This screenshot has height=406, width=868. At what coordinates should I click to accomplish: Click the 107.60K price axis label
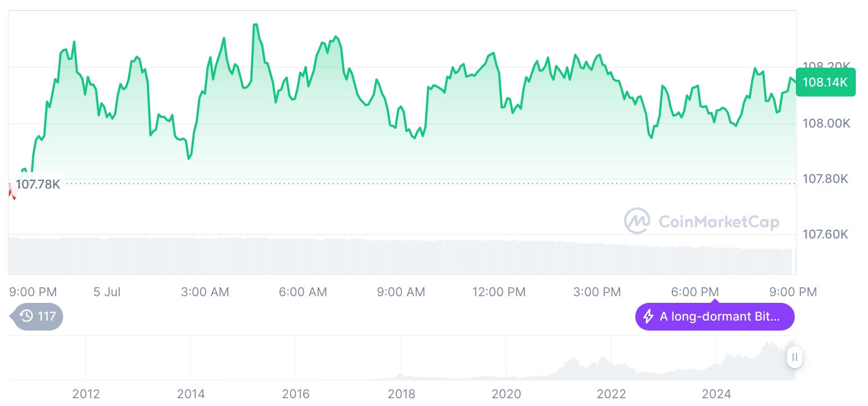[826, 234]
